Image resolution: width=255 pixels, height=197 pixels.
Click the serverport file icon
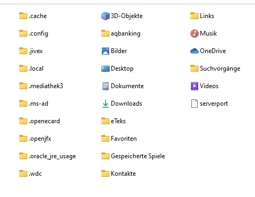[195, 104]
